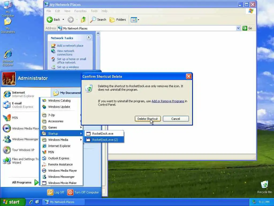Click the Back toolbar button
The width and height of the screenshot is (274, 206).
[x=54, y=20]
